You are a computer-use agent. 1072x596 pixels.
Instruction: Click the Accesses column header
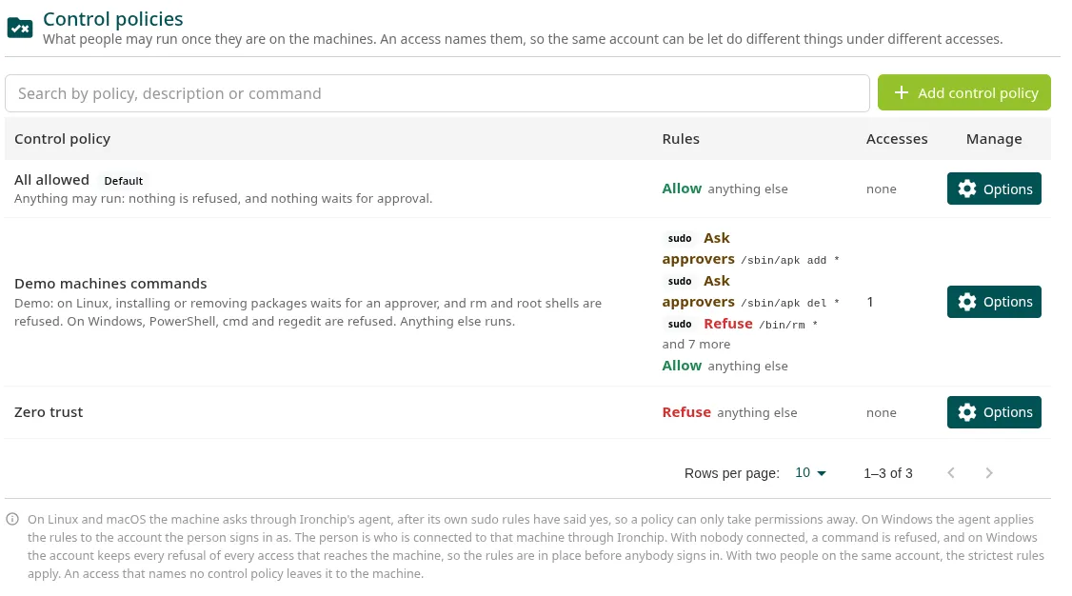(x=896, y=139)
